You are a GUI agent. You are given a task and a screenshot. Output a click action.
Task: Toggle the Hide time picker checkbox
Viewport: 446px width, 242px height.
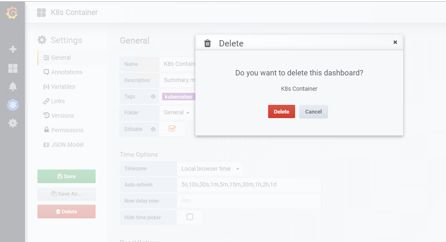click(190, 217)
